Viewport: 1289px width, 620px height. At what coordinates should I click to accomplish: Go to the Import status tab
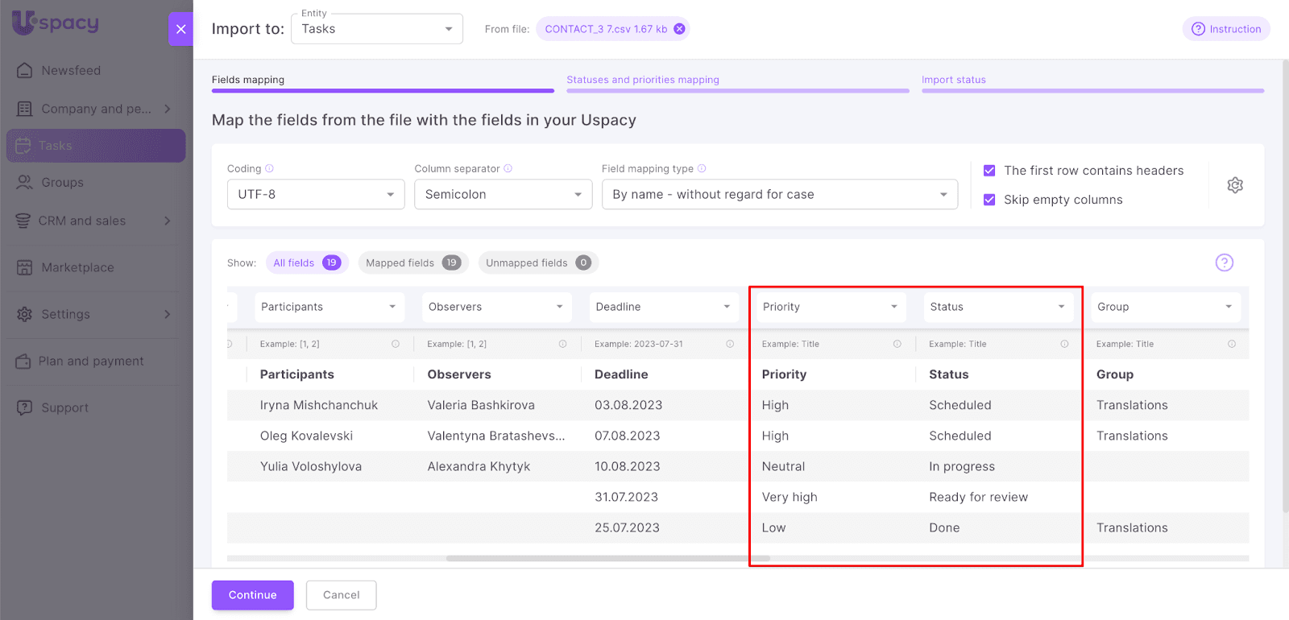click(953, 80)
